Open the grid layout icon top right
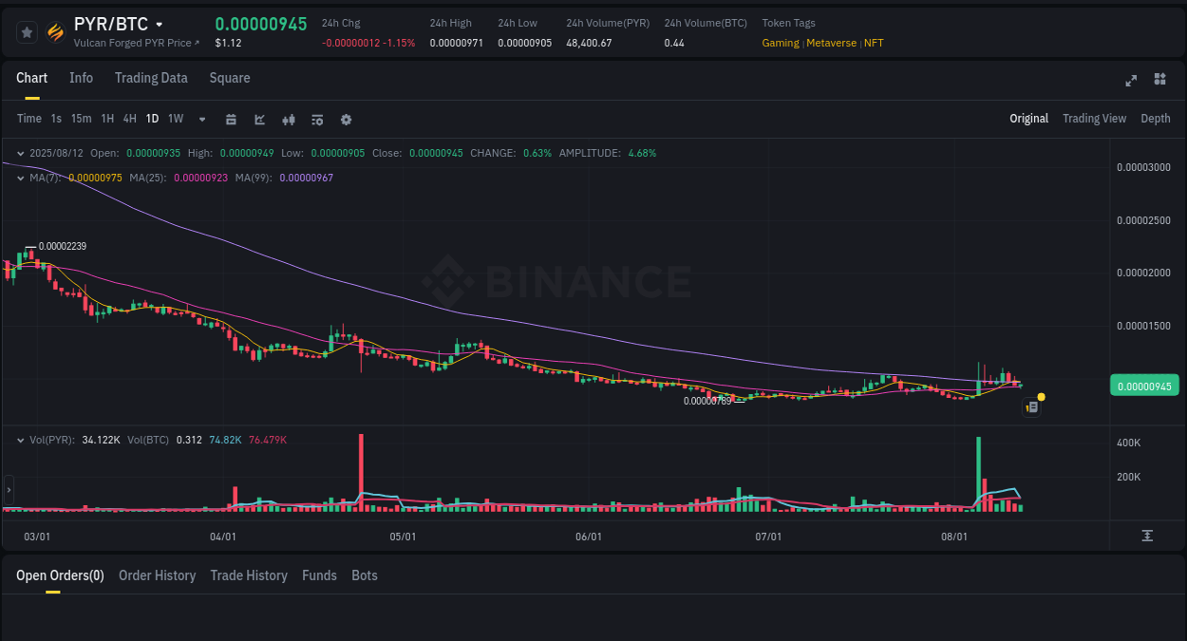 pos(1159,81)
